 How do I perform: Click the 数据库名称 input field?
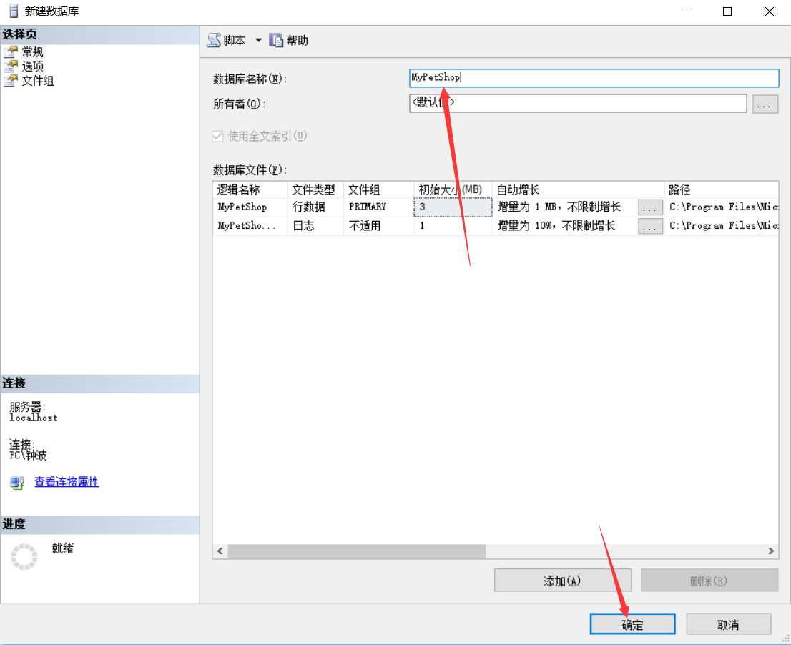click(594, 78)
